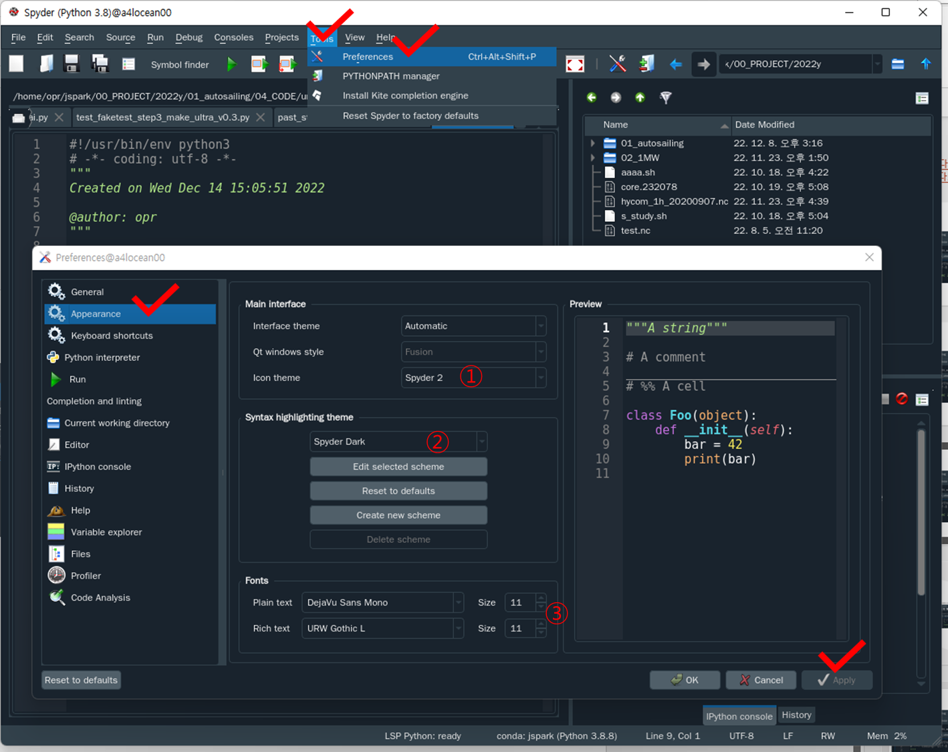Click the red Maximize current pane icon
Viewport: 948px width, 752px height.
[x=575, y=64]
